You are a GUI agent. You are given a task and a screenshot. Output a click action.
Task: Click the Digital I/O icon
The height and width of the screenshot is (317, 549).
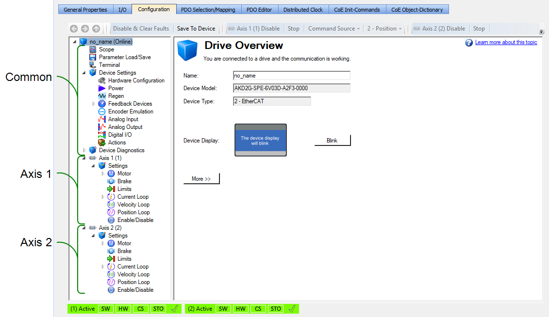pos(102,135)
